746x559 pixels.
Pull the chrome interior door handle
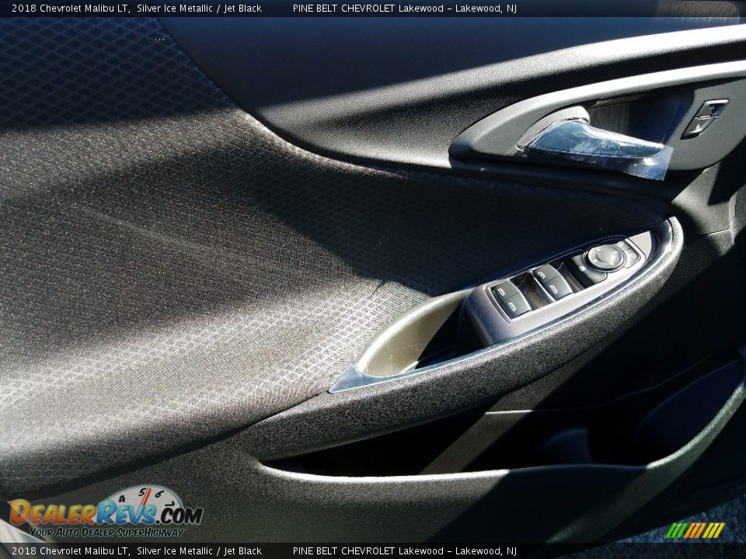pos(594,141)
